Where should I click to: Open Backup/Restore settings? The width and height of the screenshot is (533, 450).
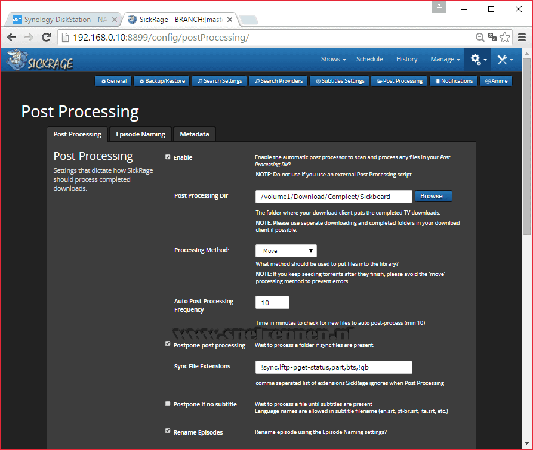[162, 81]
